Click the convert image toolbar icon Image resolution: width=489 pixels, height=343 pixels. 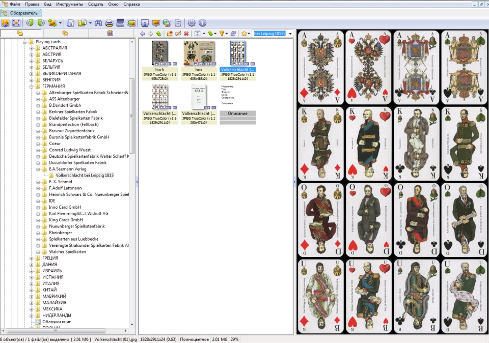(52, 23)
